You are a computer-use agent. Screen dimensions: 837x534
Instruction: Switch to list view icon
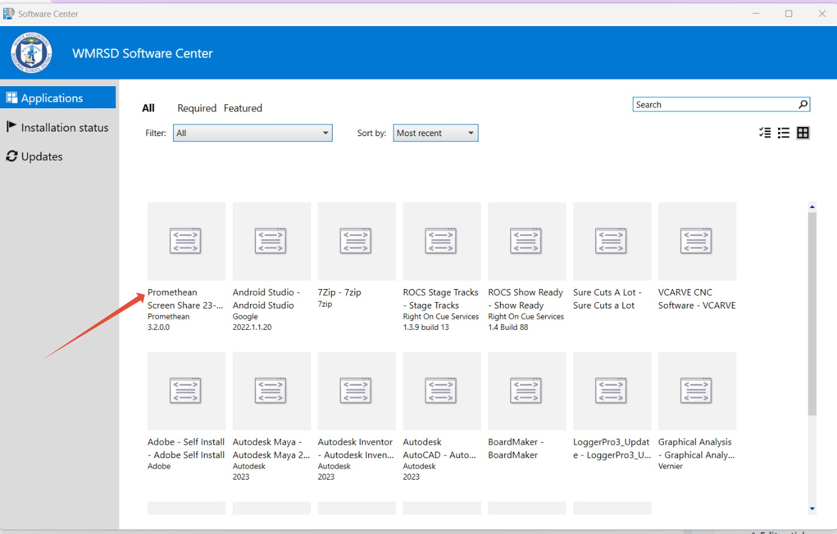click(x=784, y=133)
